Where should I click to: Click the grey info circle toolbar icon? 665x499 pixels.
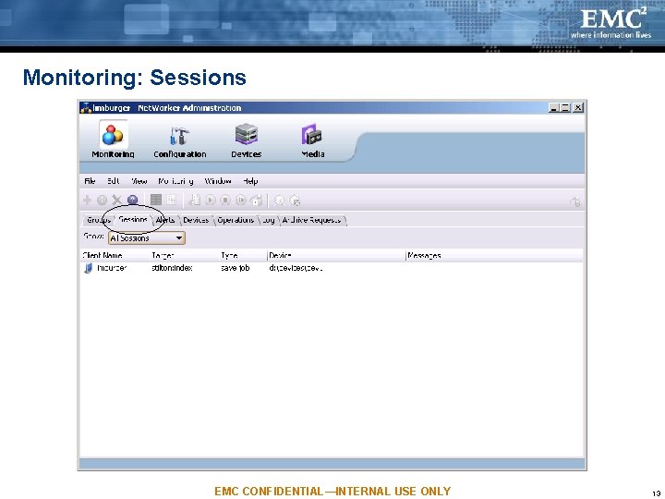[102, 200]
